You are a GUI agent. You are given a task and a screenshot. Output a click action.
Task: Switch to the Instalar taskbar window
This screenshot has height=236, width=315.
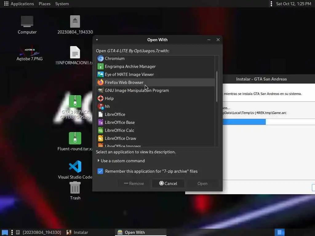tap(77, 232)
